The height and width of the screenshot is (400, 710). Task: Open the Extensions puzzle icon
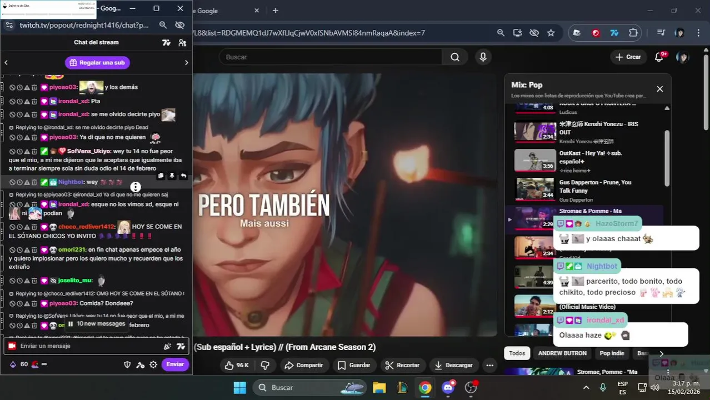pyautogui.click(x=633, y=33)
